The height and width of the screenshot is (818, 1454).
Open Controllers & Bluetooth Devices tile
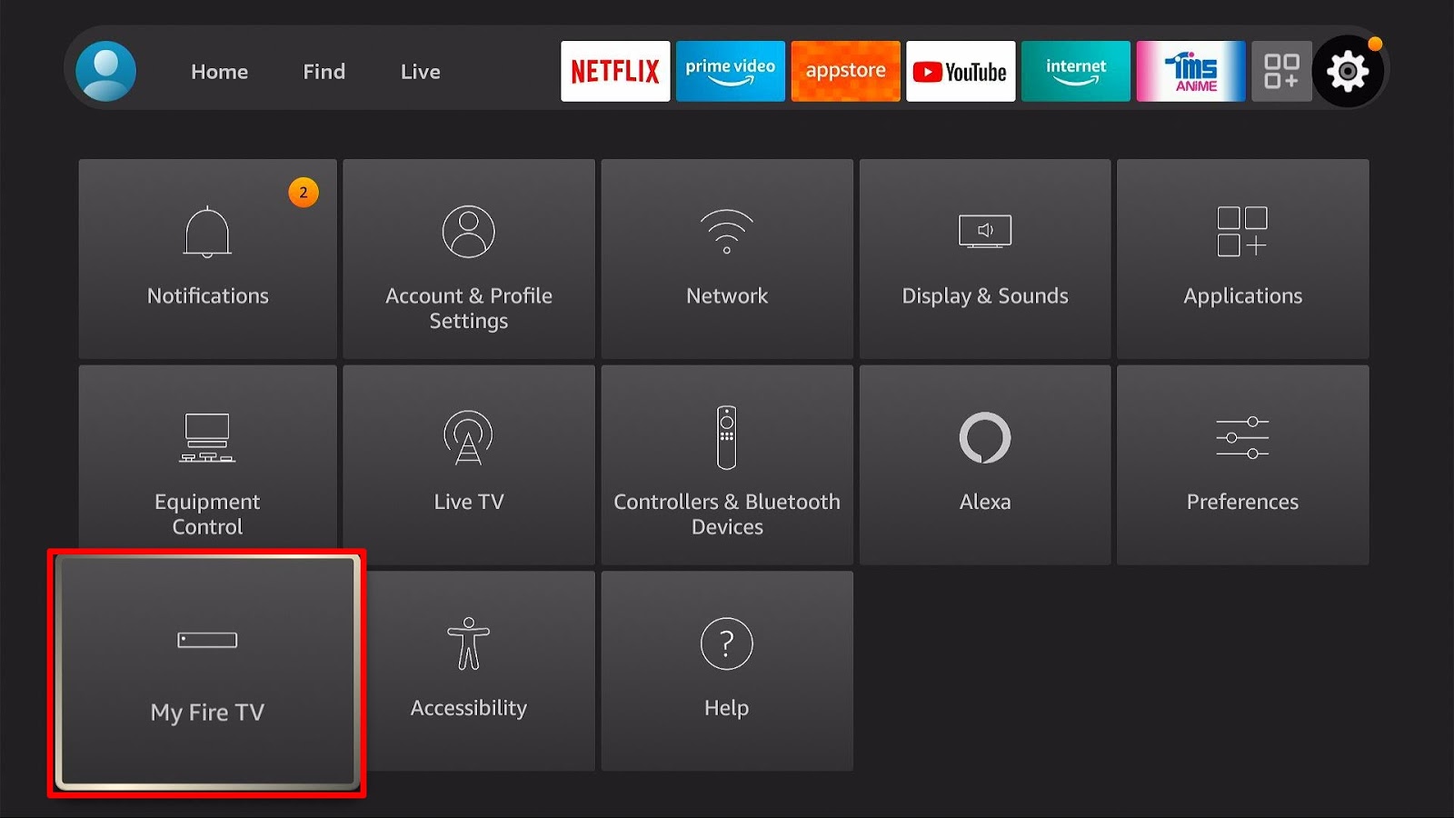(x=727, y=465)
